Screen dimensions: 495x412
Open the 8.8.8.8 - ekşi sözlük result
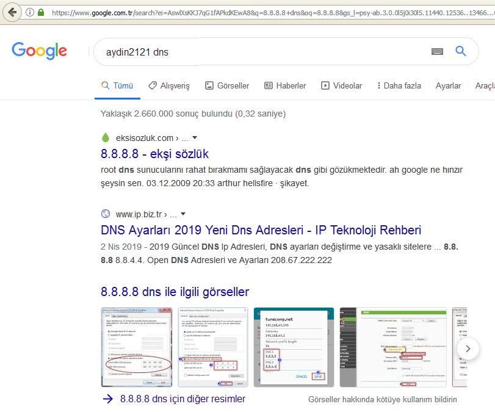tap(154, 154)
